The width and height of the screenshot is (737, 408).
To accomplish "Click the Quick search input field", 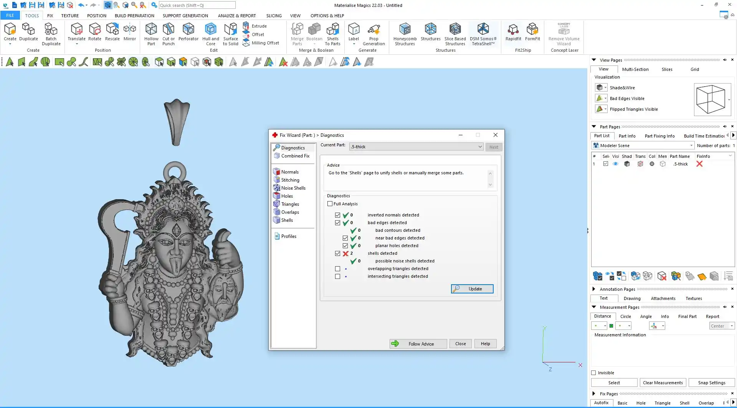I will tap(197, 5).
